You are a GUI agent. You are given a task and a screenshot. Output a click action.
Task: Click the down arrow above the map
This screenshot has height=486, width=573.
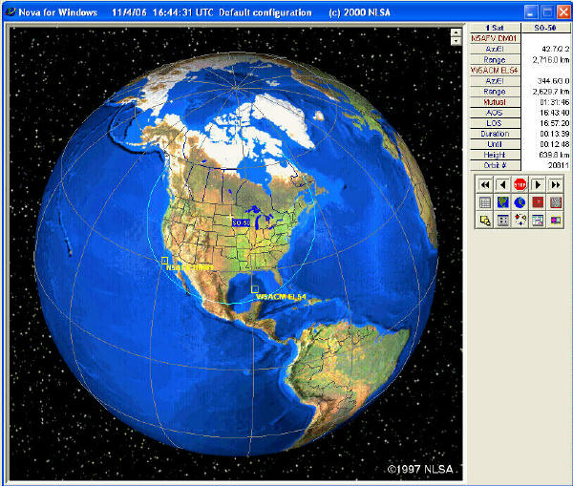coord(456,41)
